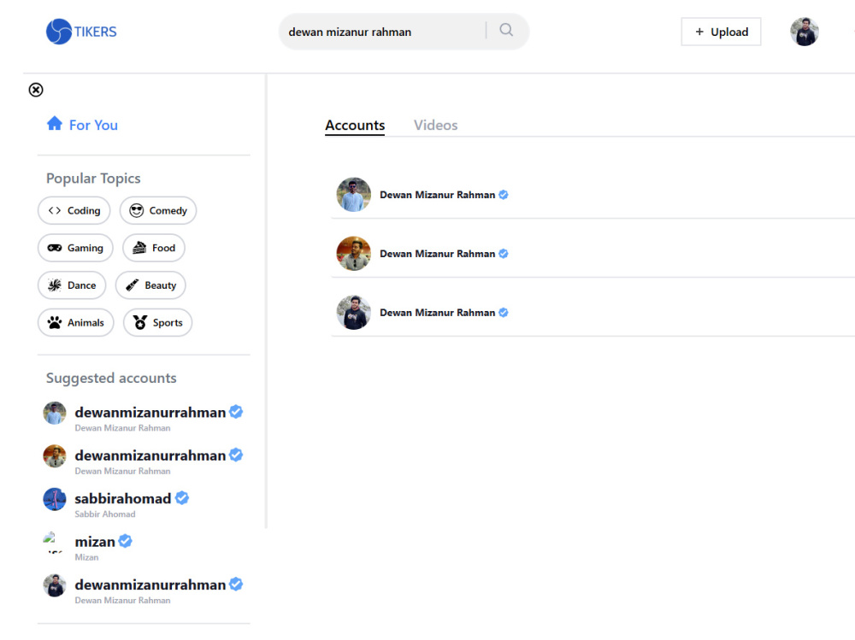Screen dimensions: 855x640
Task: Click sabbirahomad's avatar thumbnail
Action: click(55, 499)
